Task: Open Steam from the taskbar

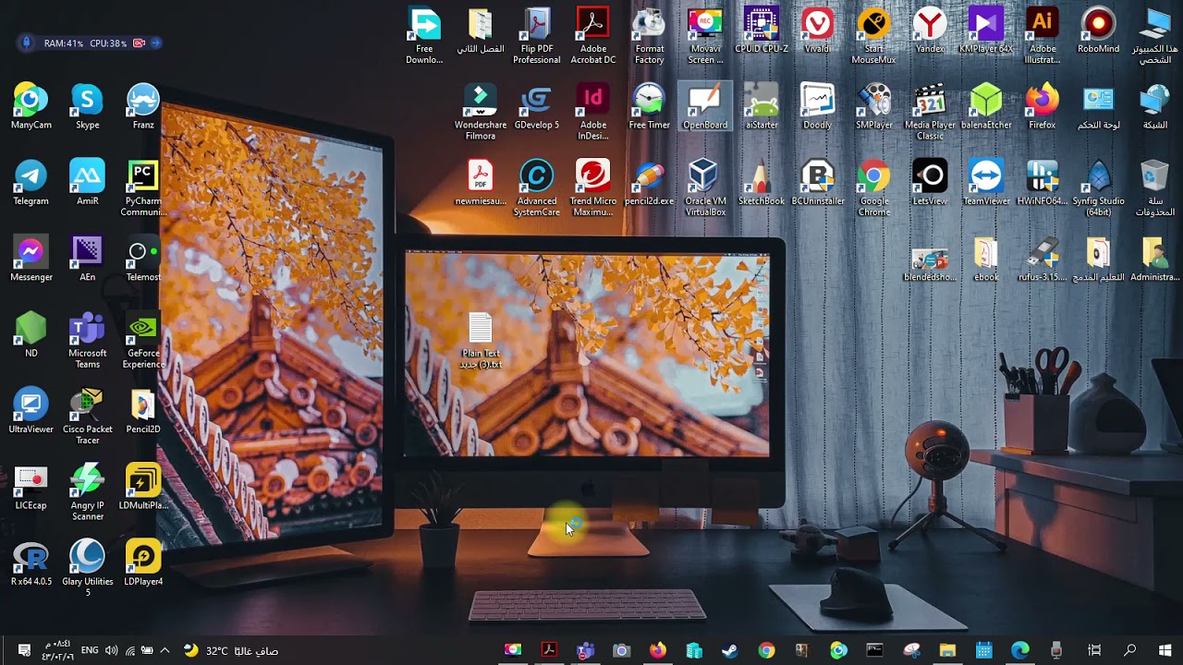Action: (x=730, y=650)
